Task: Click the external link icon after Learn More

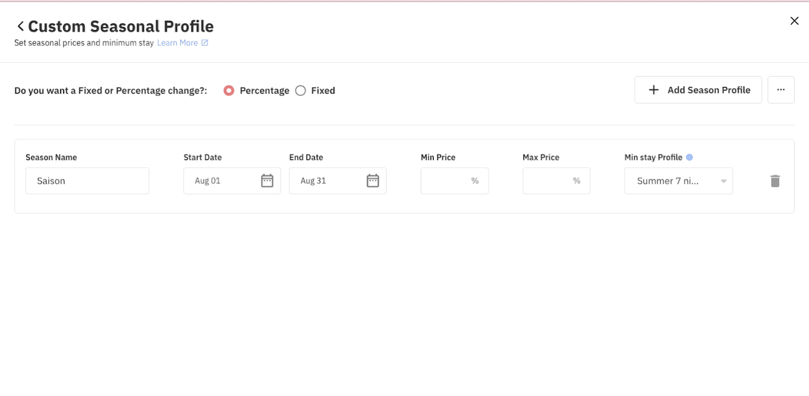Action: pos(205,42)
